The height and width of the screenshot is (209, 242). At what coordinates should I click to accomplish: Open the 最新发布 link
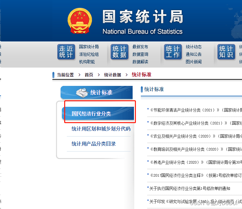coord(140,47)
